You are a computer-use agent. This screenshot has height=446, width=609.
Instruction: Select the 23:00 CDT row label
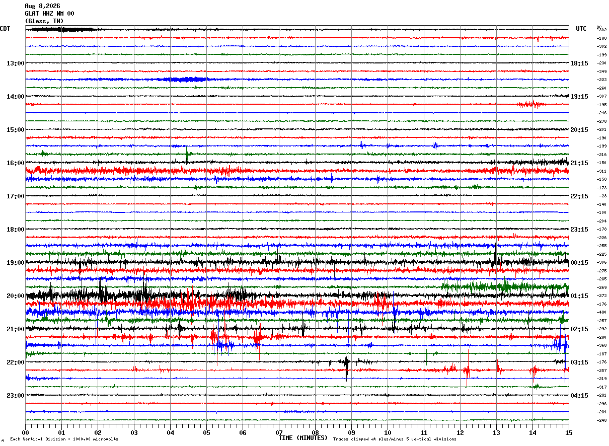(16, 396)
